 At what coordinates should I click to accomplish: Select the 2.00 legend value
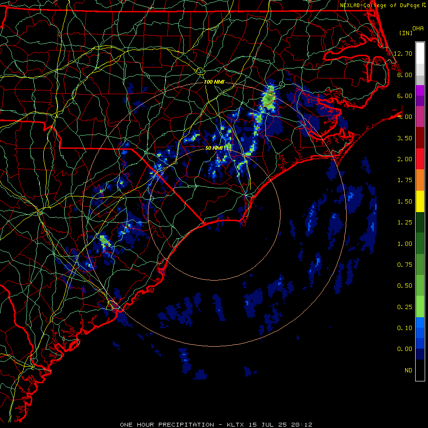(x=405, y=159)
